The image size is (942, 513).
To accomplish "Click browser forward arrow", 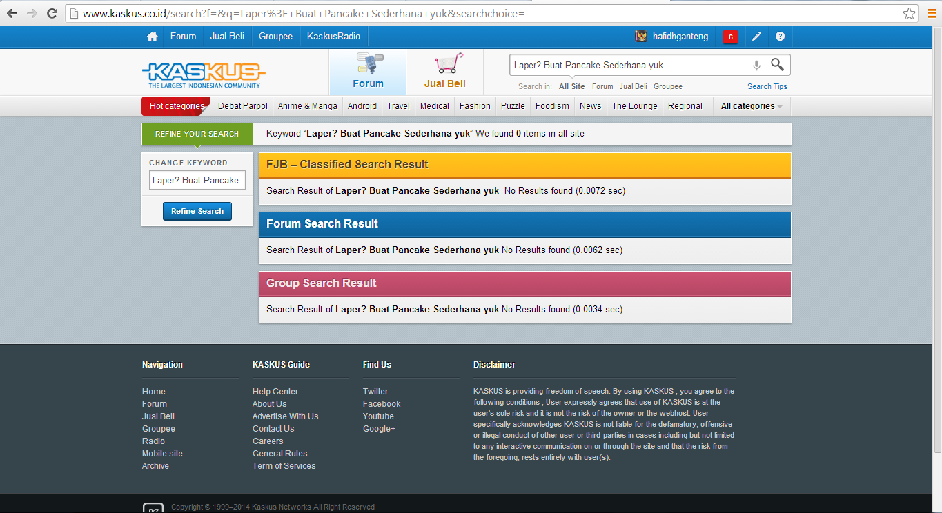I will point(32,13).
